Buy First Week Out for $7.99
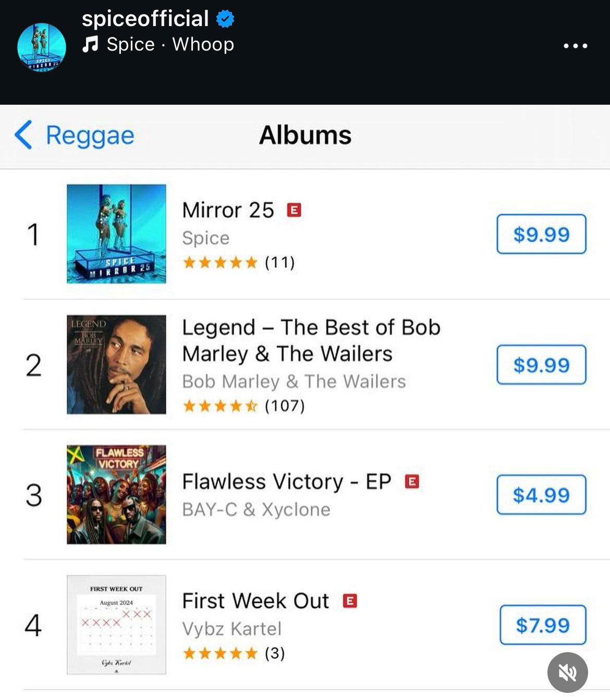 [542, 625]
